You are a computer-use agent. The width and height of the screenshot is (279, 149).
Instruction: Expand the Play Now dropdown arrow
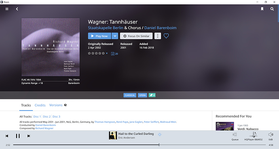[115, 36]
